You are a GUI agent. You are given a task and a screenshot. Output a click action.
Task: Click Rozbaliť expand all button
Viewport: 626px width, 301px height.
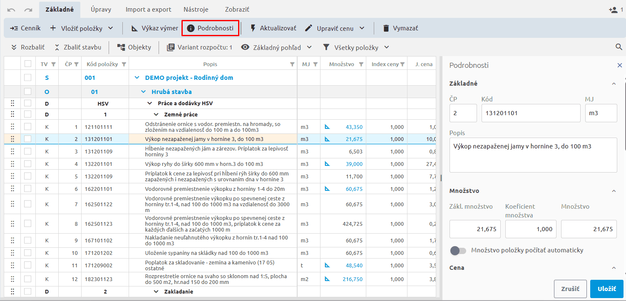point(28,47)
